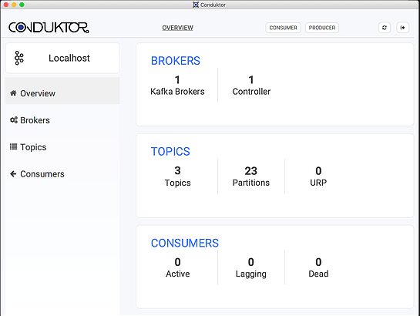Click the CONSUMERS card heading

coord(185,243)
